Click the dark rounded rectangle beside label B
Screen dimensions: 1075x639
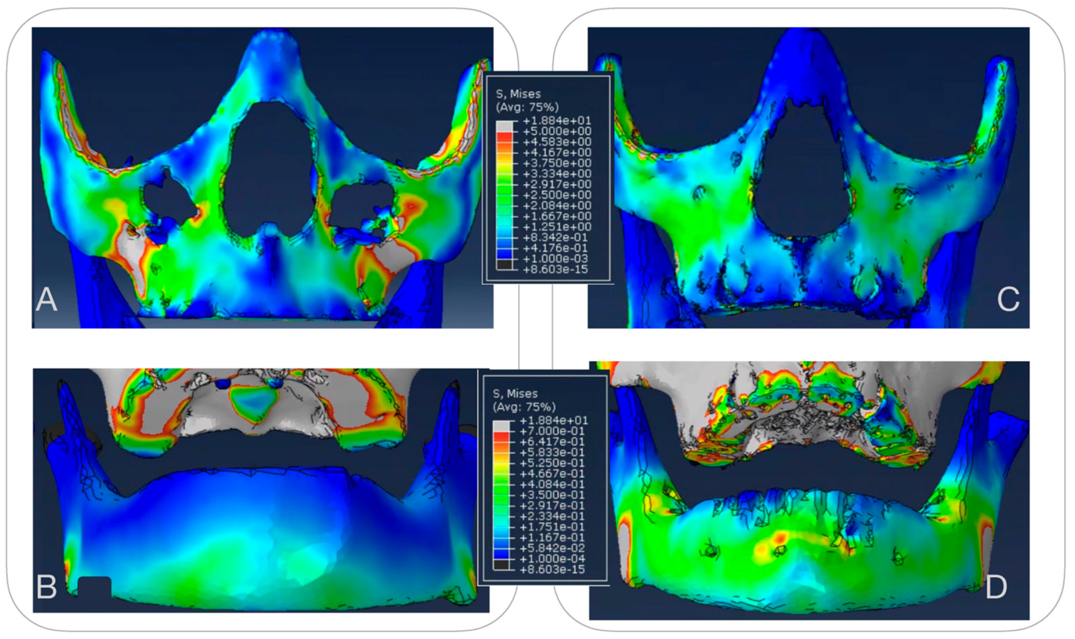click(94, 587)
